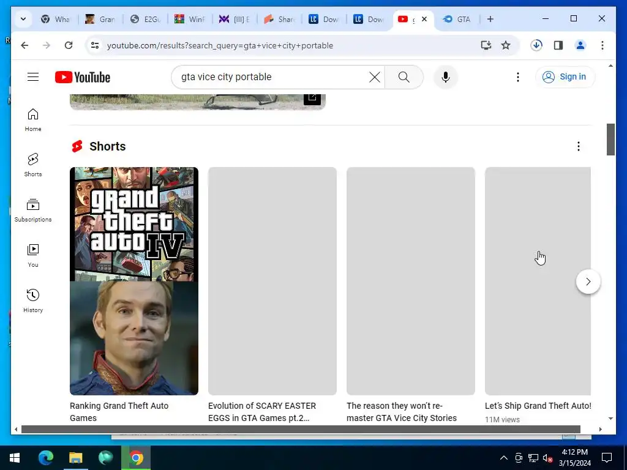This screenshot has height=470, width=627.
Task: Switch to the 'Shar' tab
Action: click(x=280, y=19)
